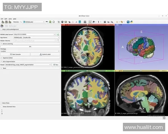The image size is (168, 134).
Task: Click the Load DICOM Data icon
Action: (x=6, y=22)
